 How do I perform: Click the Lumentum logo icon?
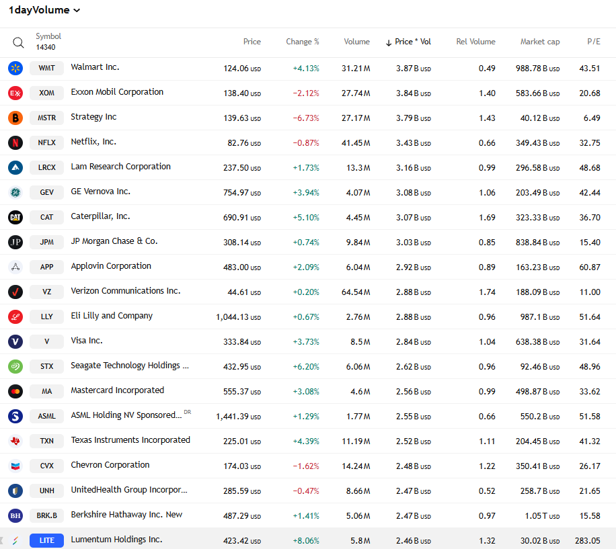[15, 540]
